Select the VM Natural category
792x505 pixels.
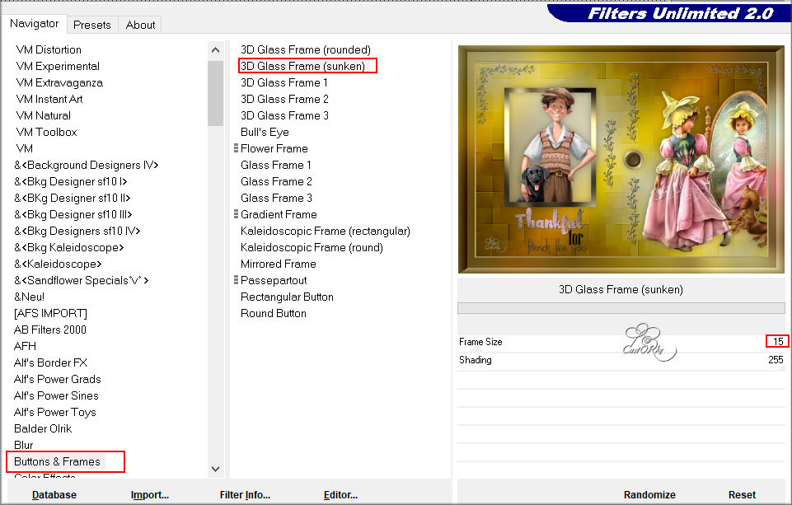(x=44, y=115)
